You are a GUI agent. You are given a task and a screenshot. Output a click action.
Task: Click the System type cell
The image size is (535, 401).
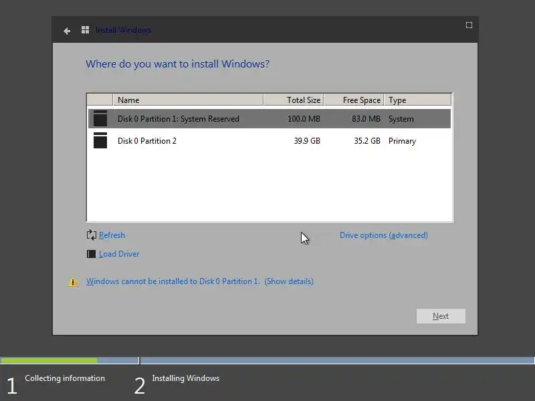coord(401,119)
